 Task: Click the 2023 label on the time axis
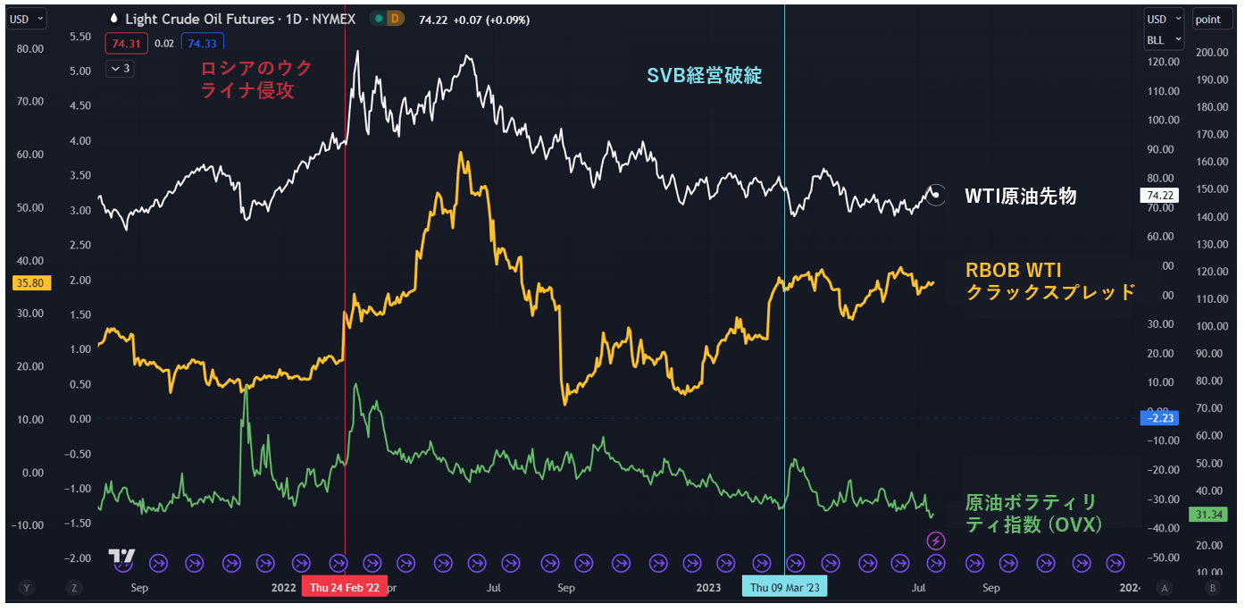(708, 587)
